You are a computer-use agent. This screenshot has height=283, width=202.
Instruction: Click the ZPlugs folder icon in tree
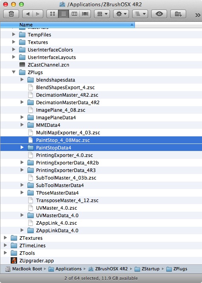click(22, 73)
